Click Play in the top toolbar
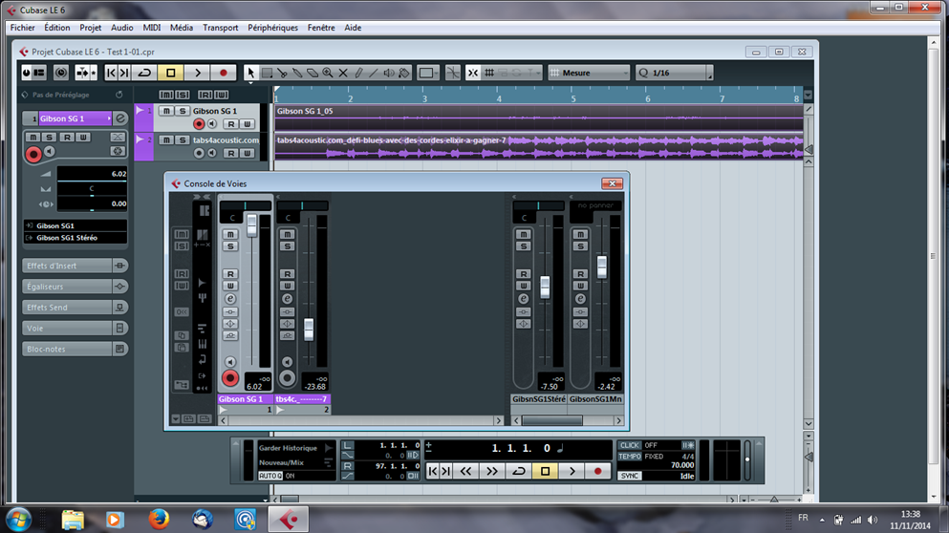949x533 pixels. pyautogui.click(x=197, y=73)
